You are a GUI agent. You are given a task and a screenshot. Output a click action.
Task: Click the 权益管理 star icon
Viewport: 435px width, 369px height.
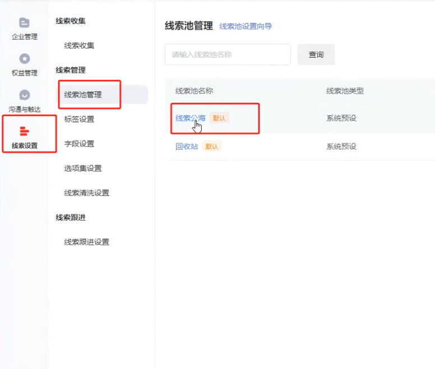(24, 59)
